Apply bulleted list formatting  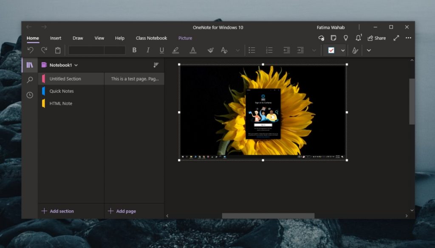[x=252, y=50]
